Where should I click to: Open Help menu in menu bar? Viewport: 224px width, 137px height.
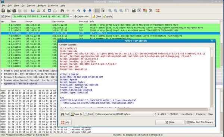click(63, 6)
